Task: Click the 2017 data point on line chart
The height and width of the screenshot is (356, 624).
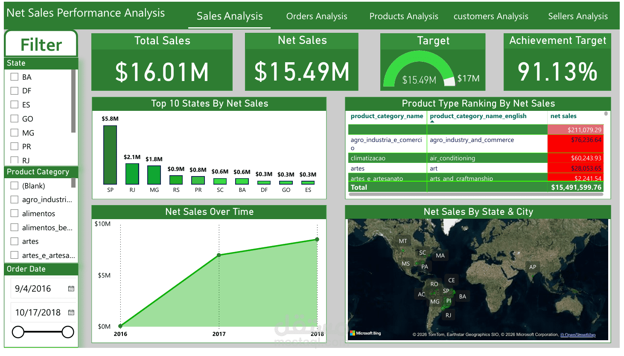Action: (x=219, y=255)
